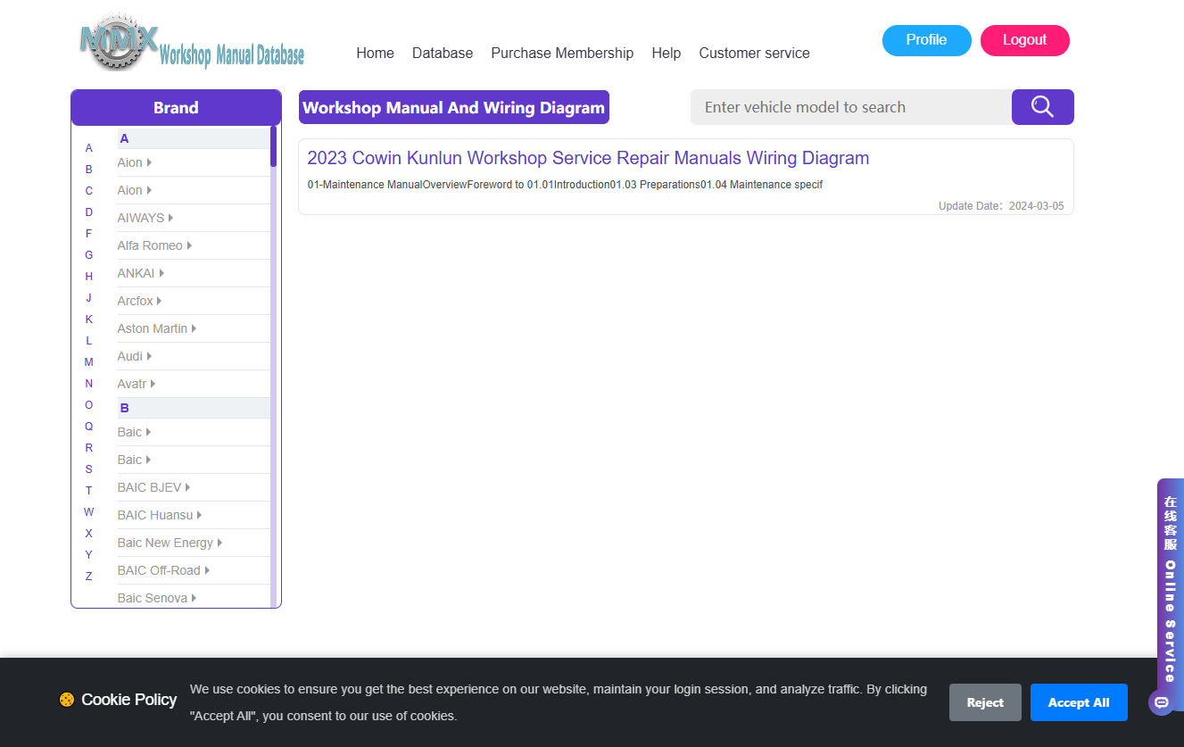Click the Profile button
Screen dimensions: 1184x747
tap(926, 40)
